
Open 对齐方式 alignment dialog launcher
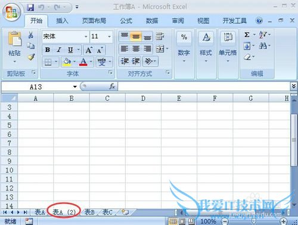point(168,73)
